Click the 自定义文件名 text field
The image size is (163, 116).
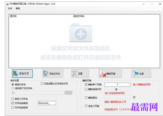click(47, 99)
